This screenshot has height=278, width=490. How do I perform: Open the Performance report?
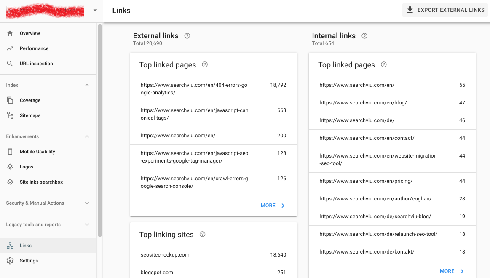click(x=48, y=48)
